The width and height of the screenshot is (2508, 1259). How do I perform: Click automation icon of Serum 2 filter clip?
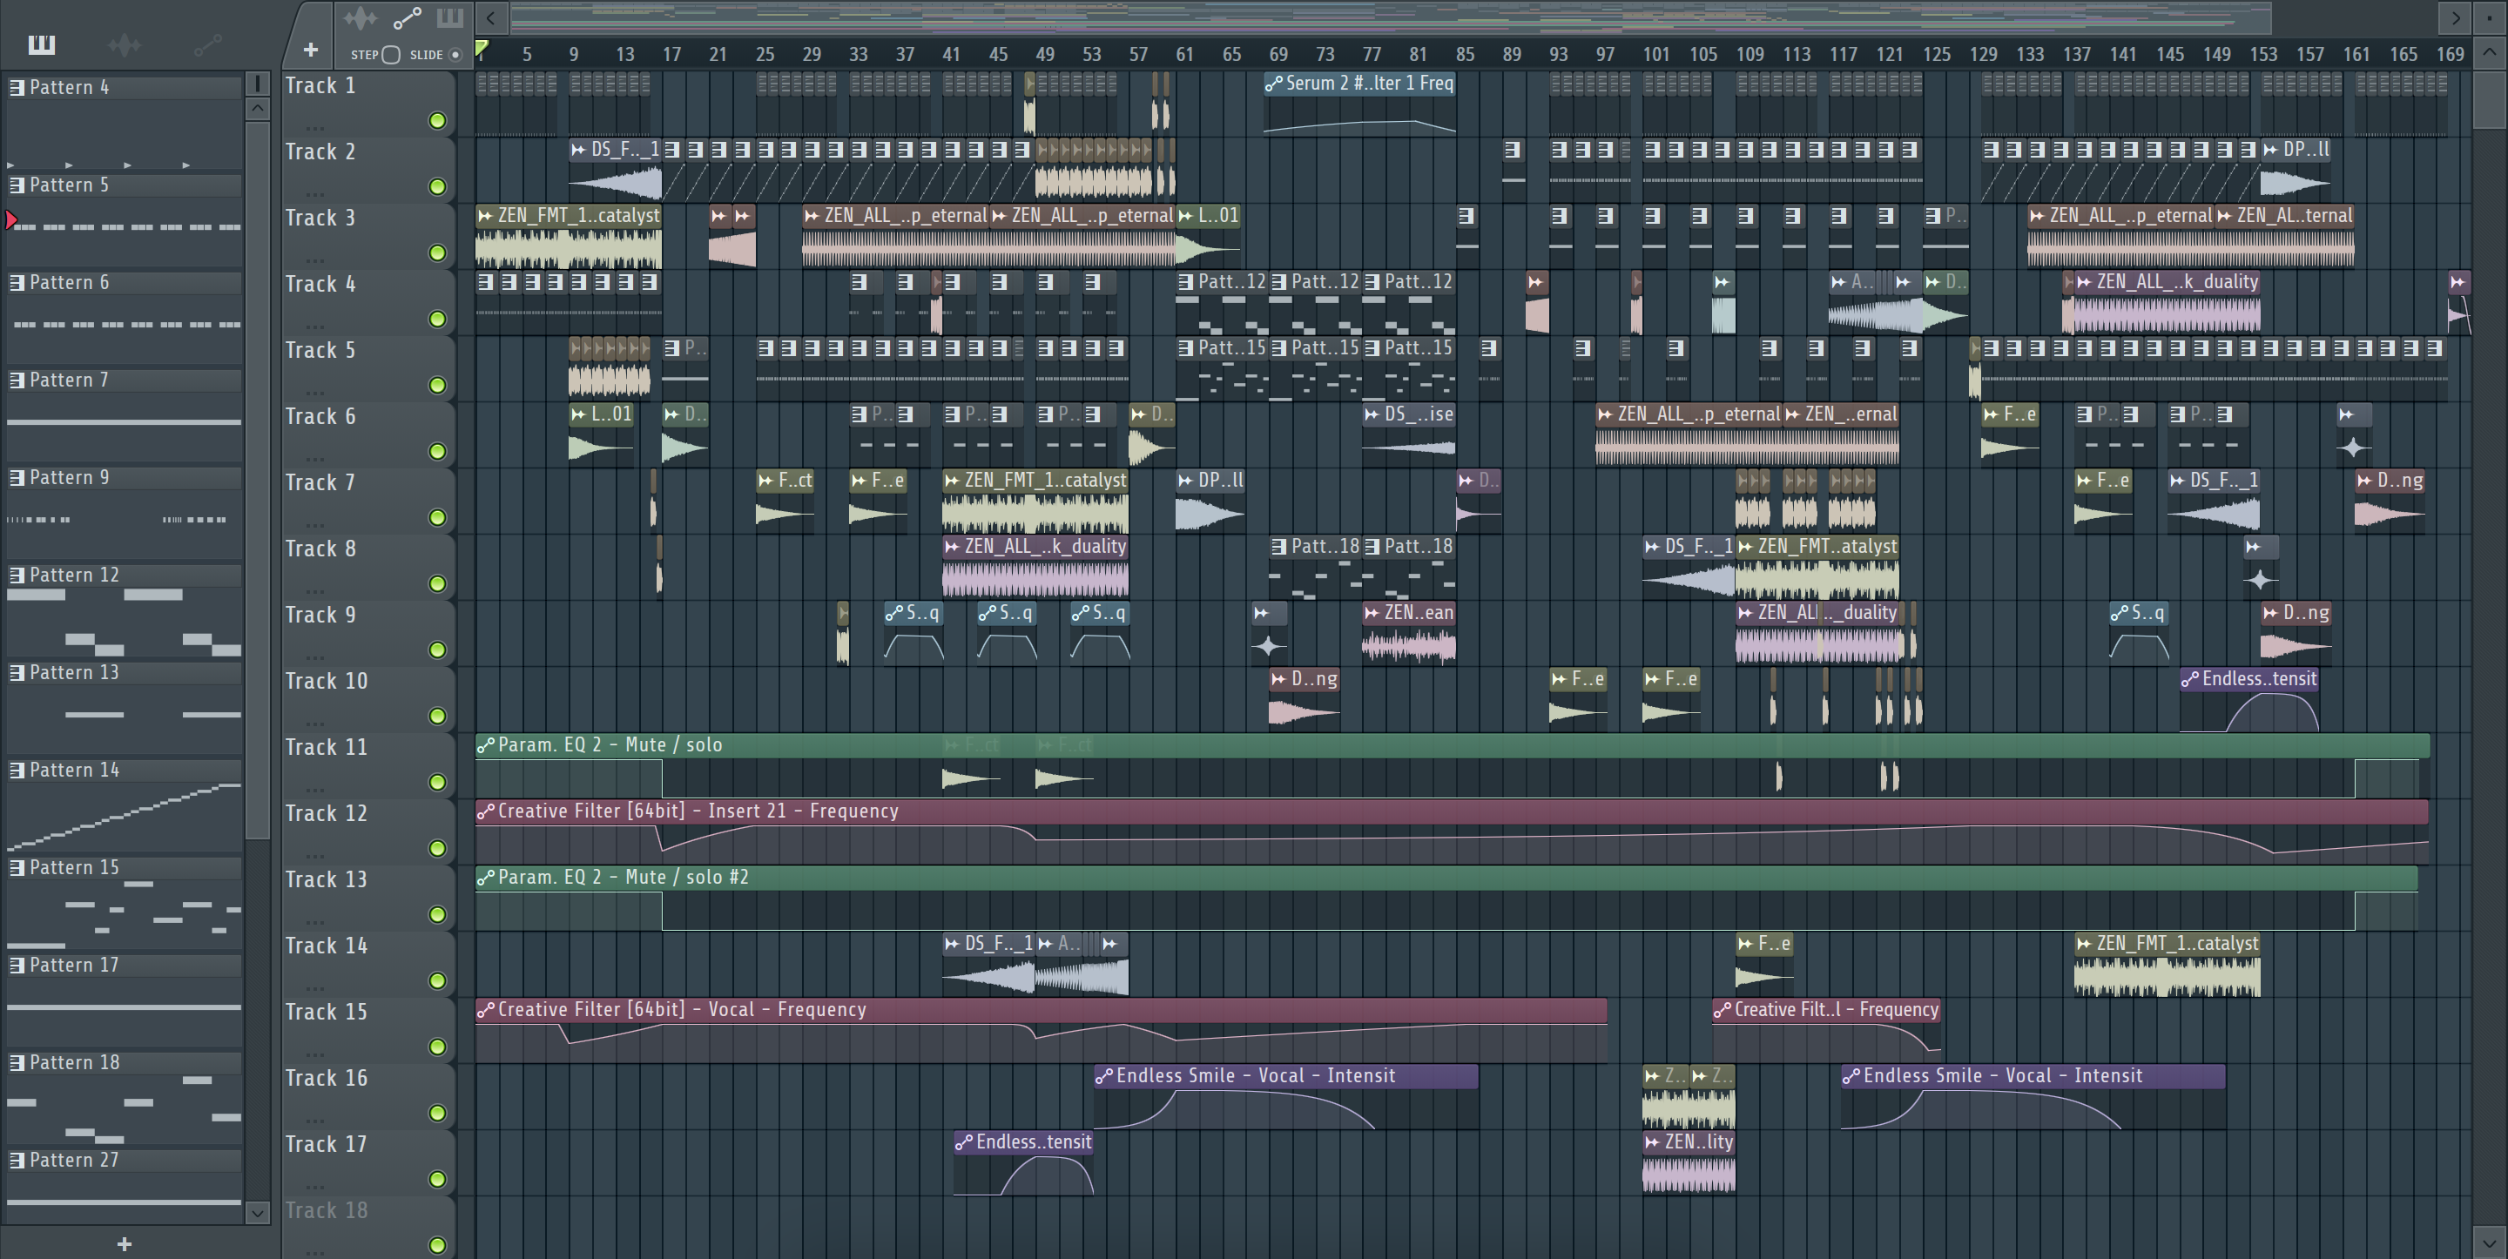[x=1273, y=84]
